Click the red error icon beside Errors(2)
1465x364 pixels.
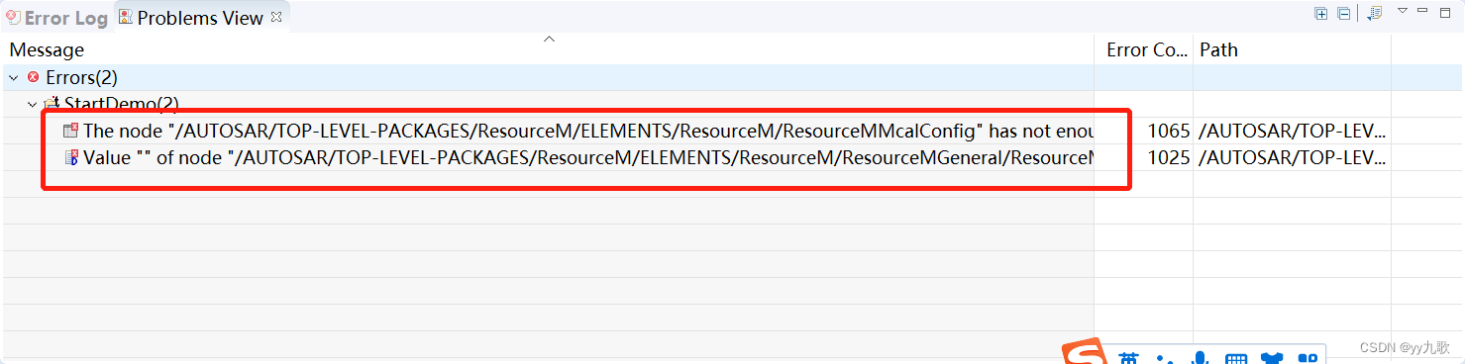tap(34, 77)
